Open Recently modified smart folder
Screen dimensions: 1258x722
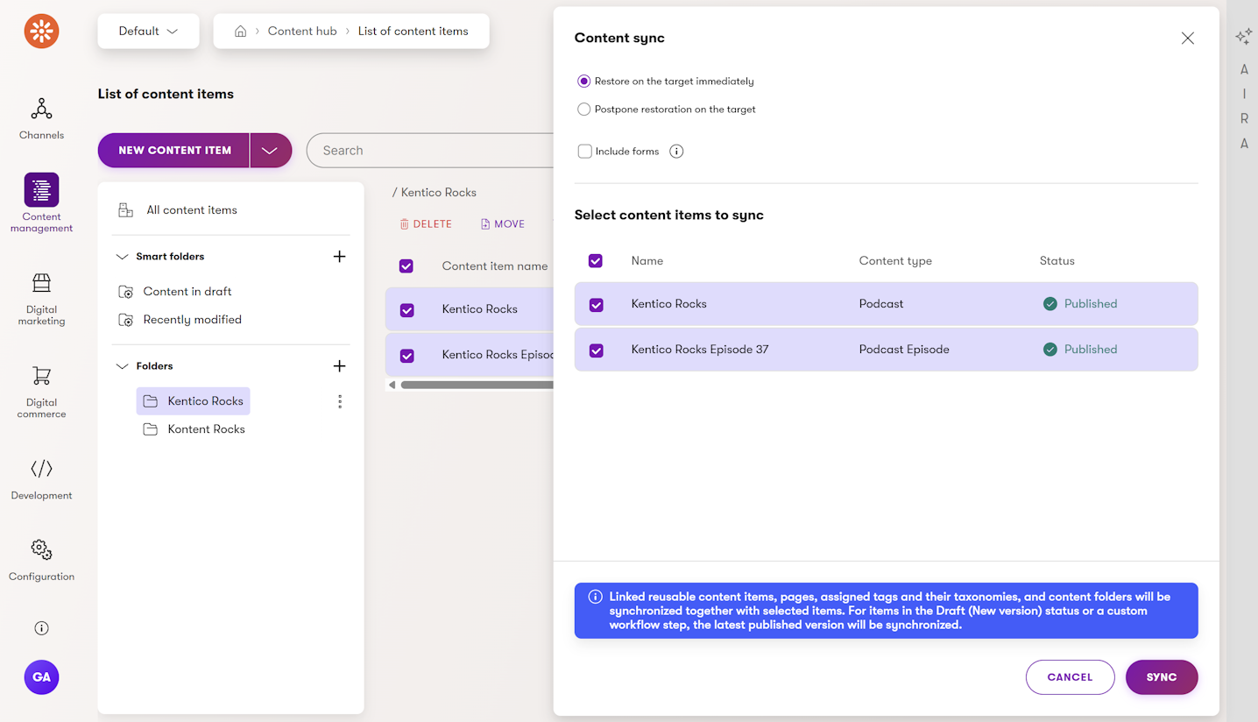click(193, 320)
